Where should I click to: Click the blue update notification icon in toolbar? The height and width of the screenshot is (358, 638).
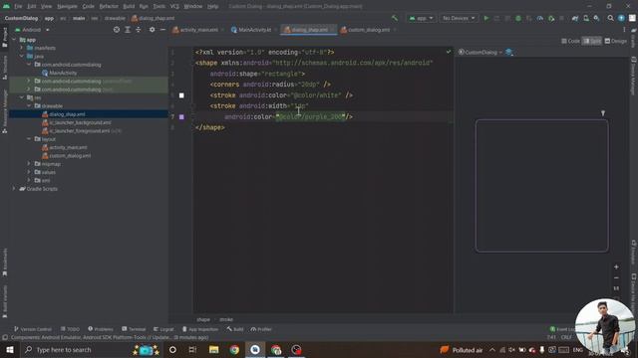621,18
